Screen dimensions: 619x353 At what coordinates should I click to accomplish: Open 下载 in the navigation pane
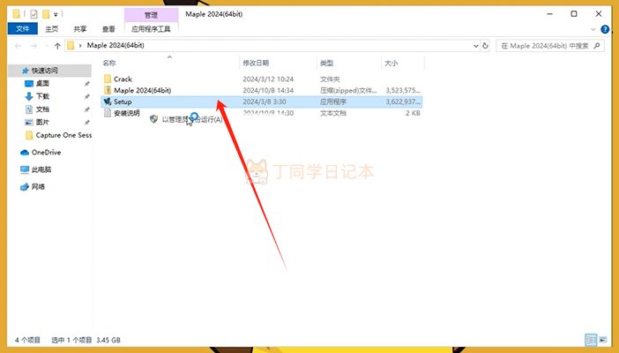pyautogui.click(x=42, y=96)
